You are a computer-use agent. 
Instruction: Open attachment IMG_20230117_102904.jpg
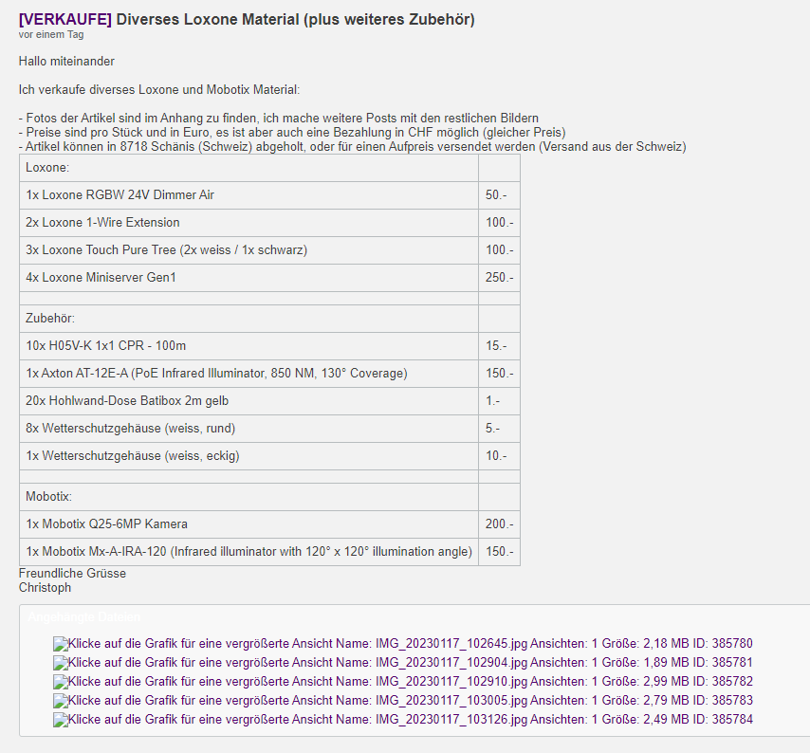point(403,663)
